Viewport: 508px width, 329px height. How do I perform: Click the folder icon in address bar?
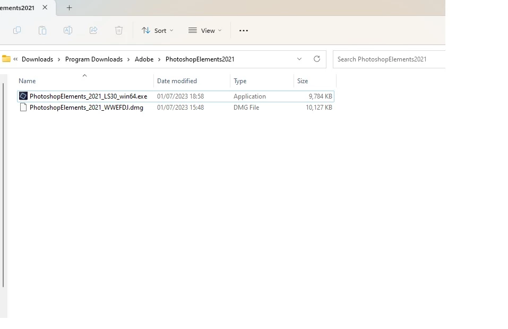(6, 59)
